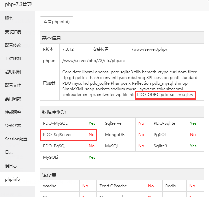Screen dimensions: 209x197
Task: Click the No value beside PDO-SqlServer
Action: (x=92, y=134)
